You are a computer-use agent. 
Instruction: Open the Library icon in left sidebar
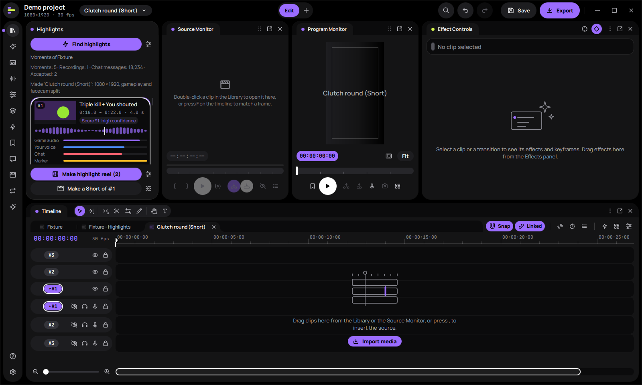(x=13, y=30)
